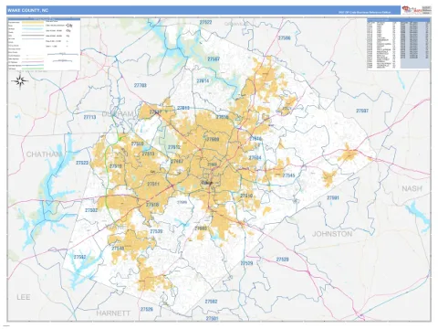Select ZIP code label 27520

[282, 260]
